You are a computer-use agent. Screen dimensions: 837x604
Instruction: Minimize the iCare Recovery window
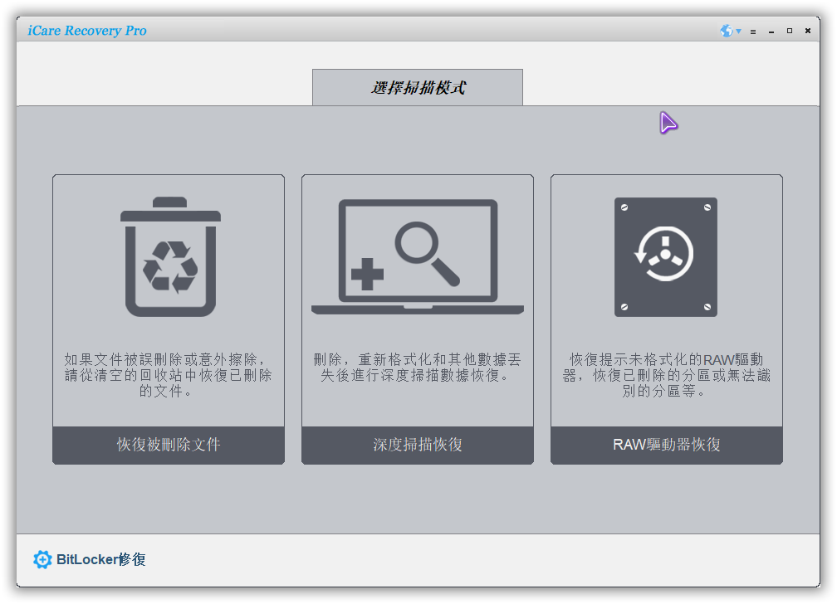(771, 32)
